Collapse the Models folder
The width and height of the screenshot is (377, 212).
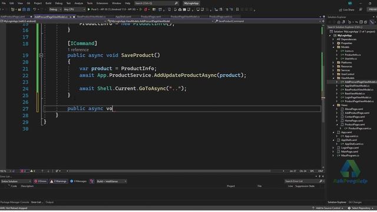(333, 47)
